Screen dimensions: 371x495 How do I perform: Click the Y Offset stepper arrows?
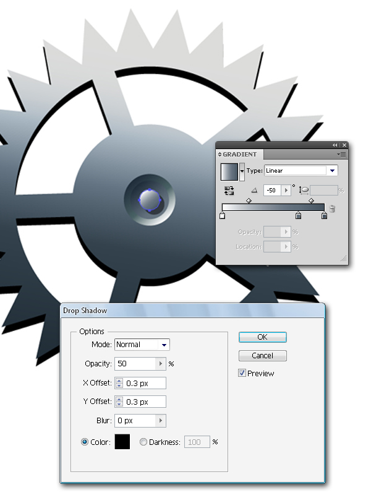click(119, 402)
